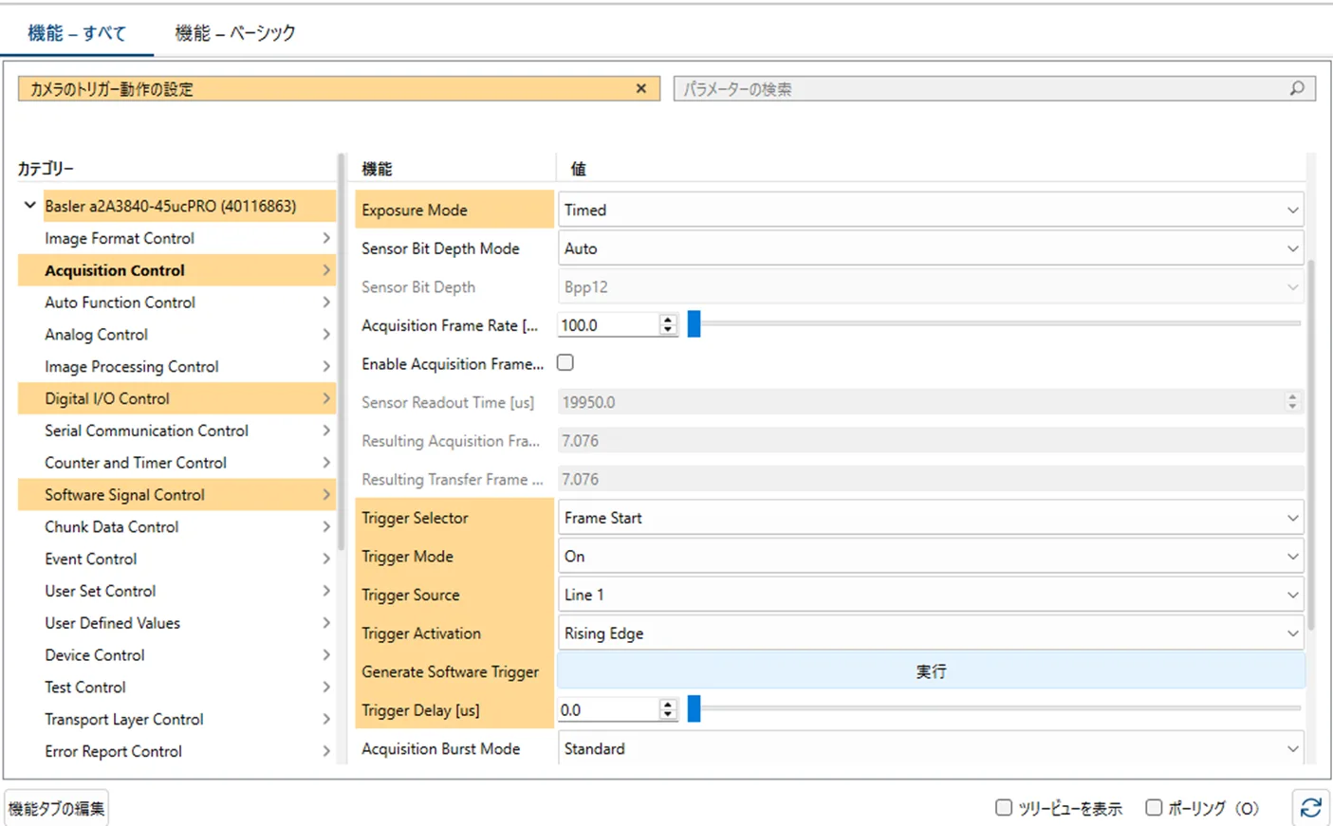
Task: Open Error Report Control category
Action: [x=176, y=751]
